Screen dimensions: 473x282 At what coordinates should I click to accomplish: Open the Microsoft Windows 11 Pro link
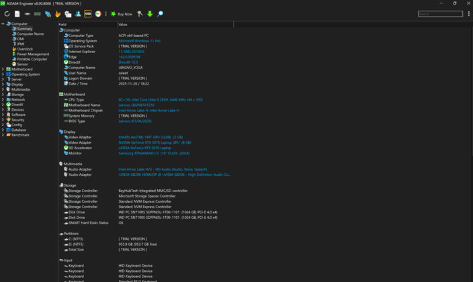point(139,41)
